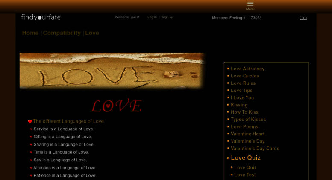Open Love Tips in sidebar
This screenshot has width=332, height=180.
point(241,90)
